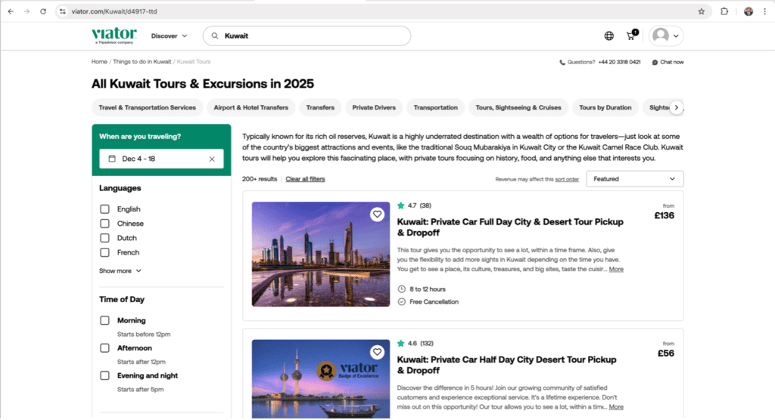Click Chat now link
The height and width of the screenshot is (420, 775).
[672, 62]
